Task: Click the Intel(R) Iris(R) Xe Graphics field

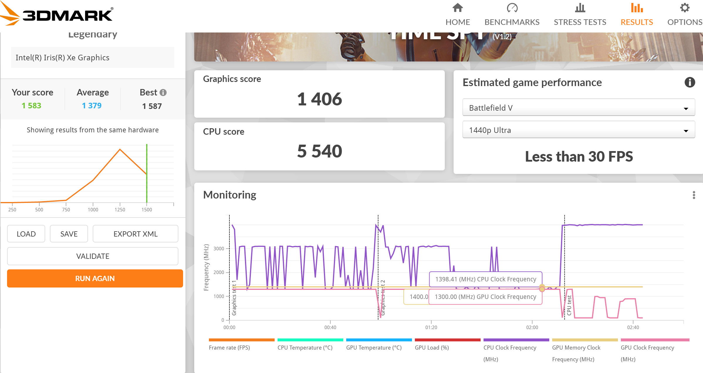Action: 93,57
